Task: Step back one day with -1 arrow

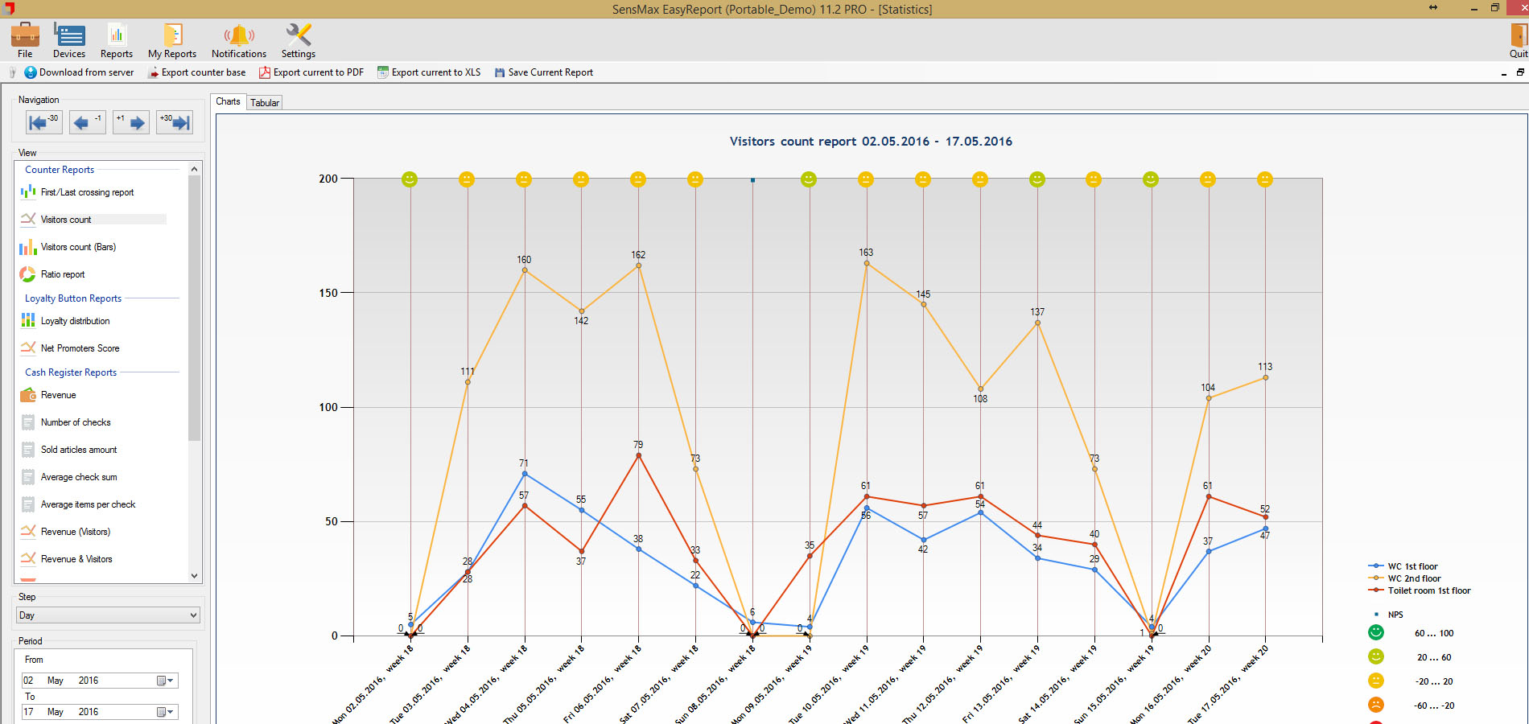Action: click(x=87, y=122)
